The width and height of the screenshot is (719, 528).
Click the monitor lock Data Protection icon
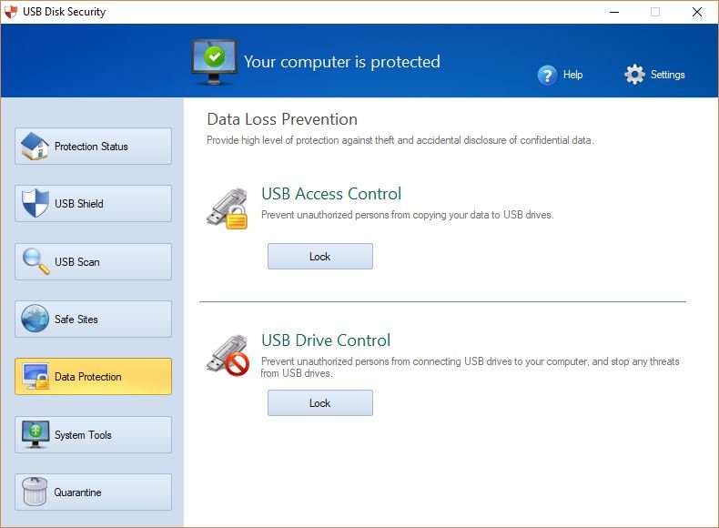[x=35, y=377]
